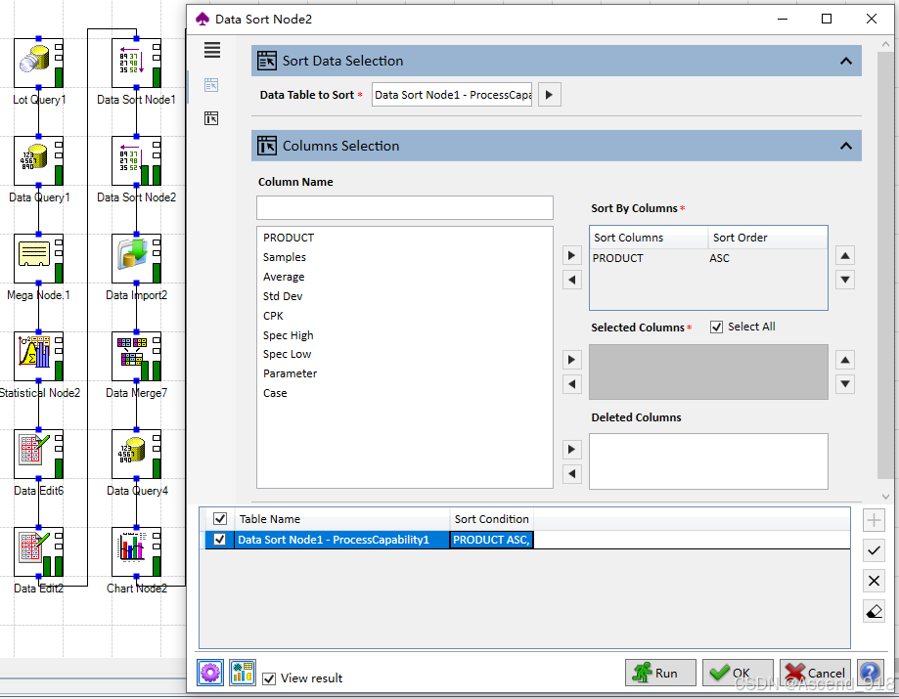
Task: Open the Data Import2 node
Action: tap(136, 256)
